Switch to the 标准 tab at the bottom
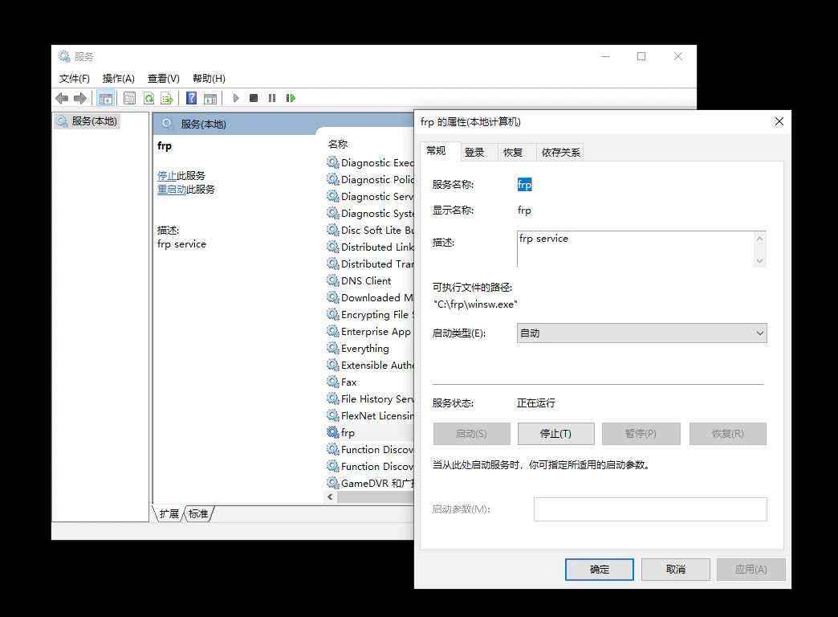The image size is (838, 617). (197, 513)
